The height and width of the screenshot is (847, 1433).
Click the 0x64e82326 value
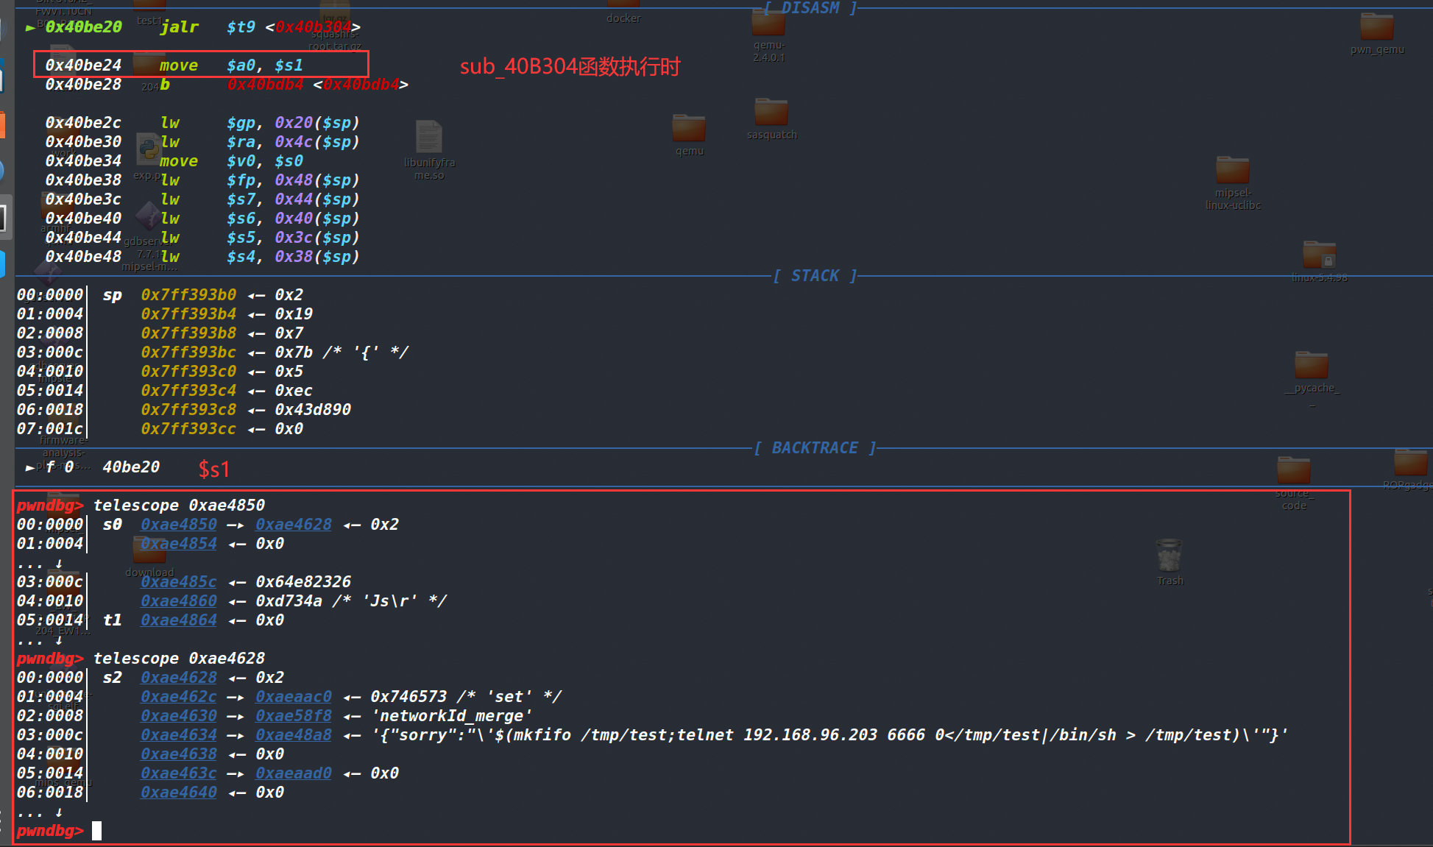[x=303, y=582]
